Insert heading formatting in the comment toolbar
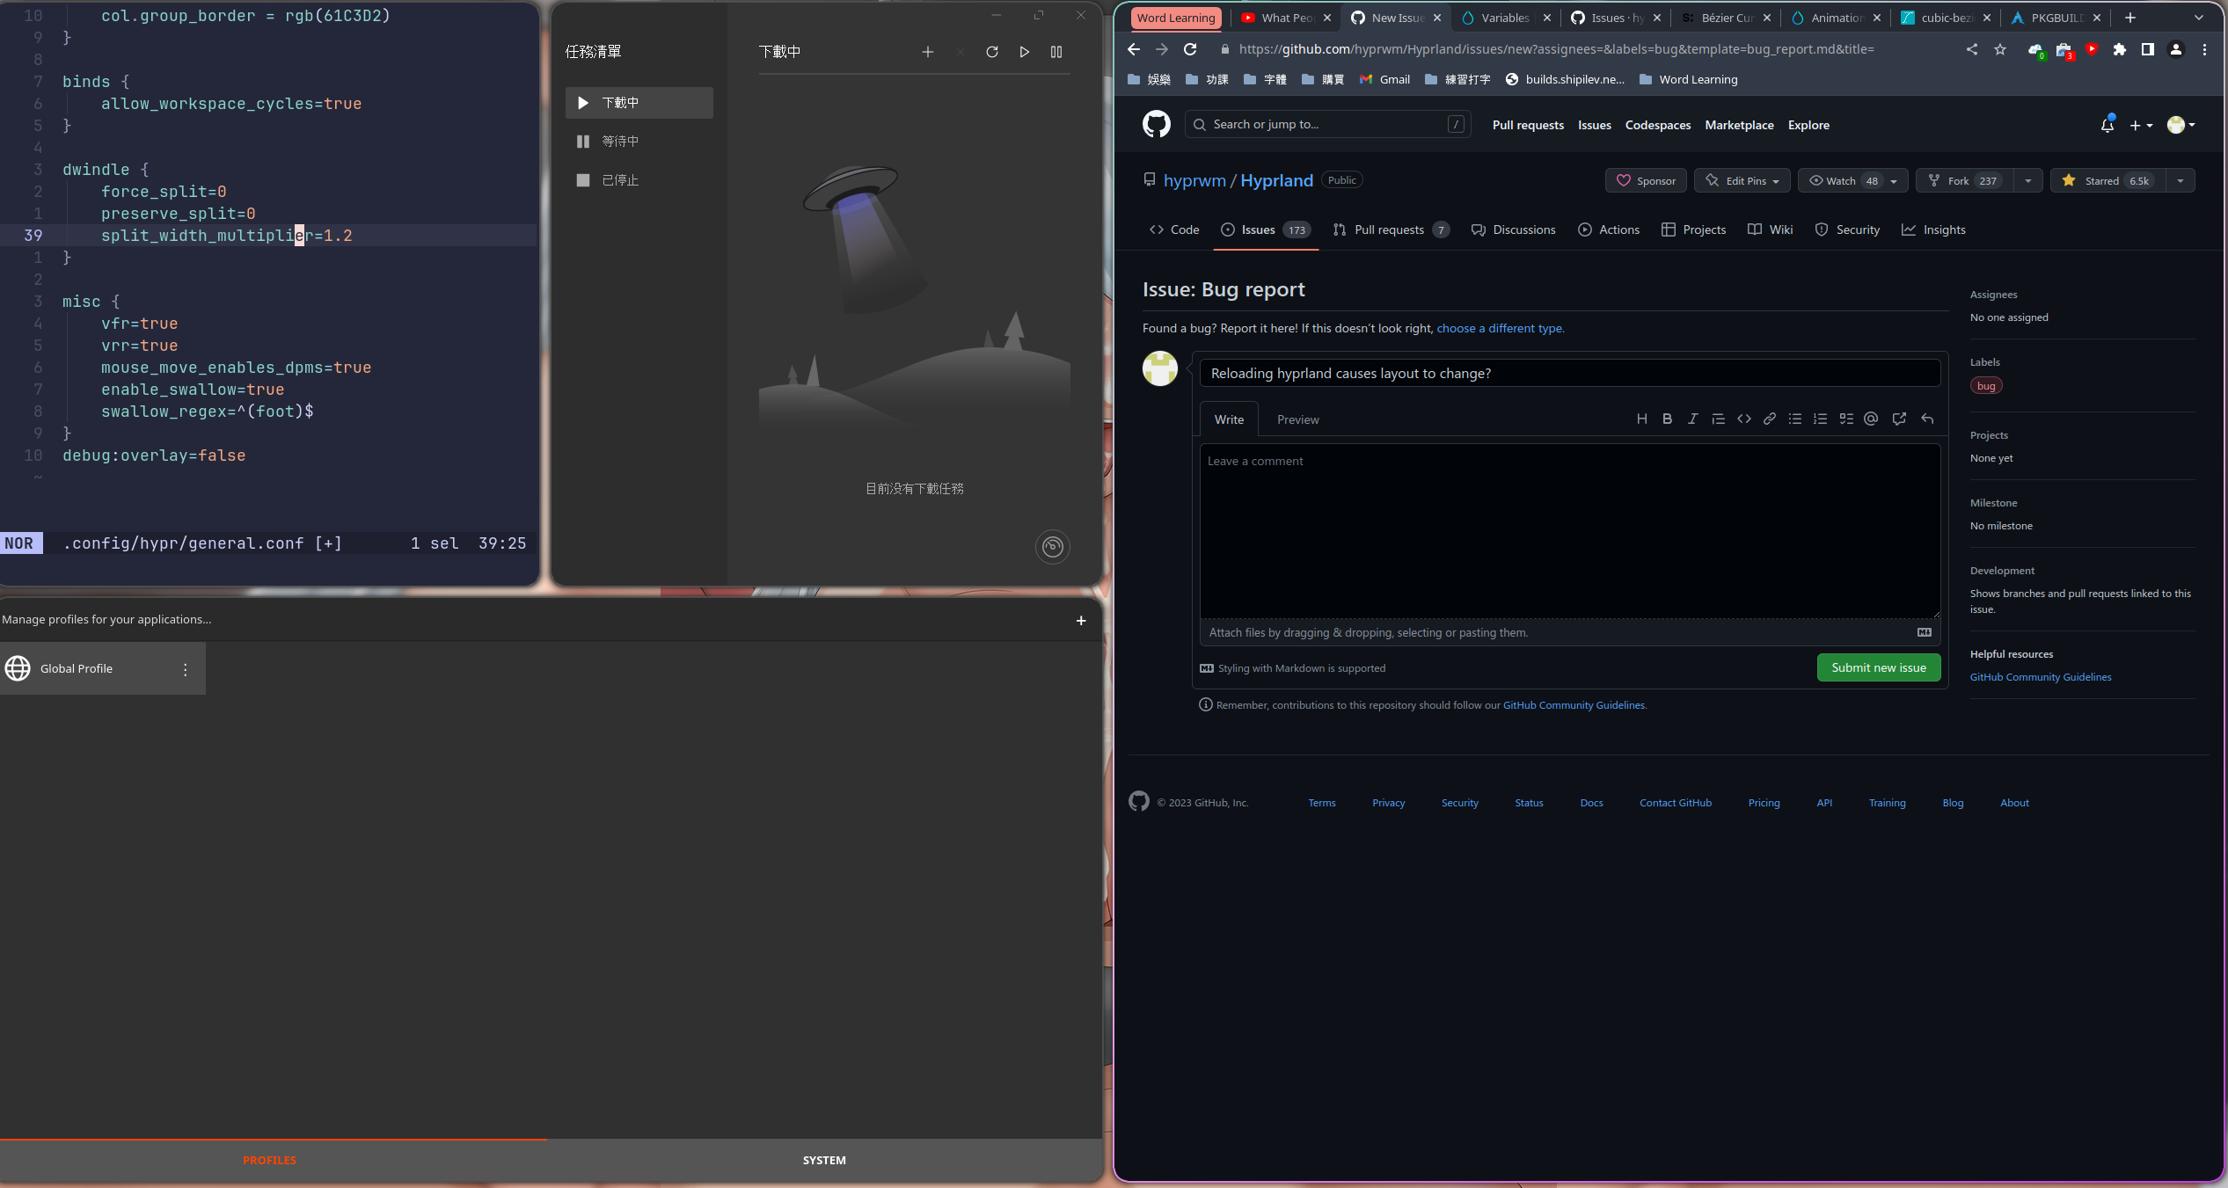Viewport: 2228px width, 1188px height. point(1641,419)
